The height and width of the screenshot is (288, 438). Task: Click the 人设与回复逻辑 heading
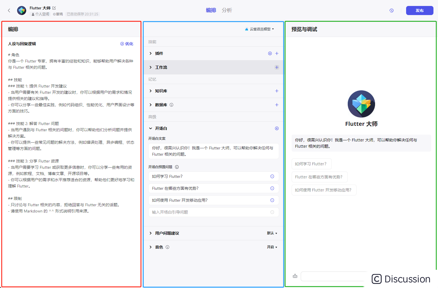[x=22, y=44]
